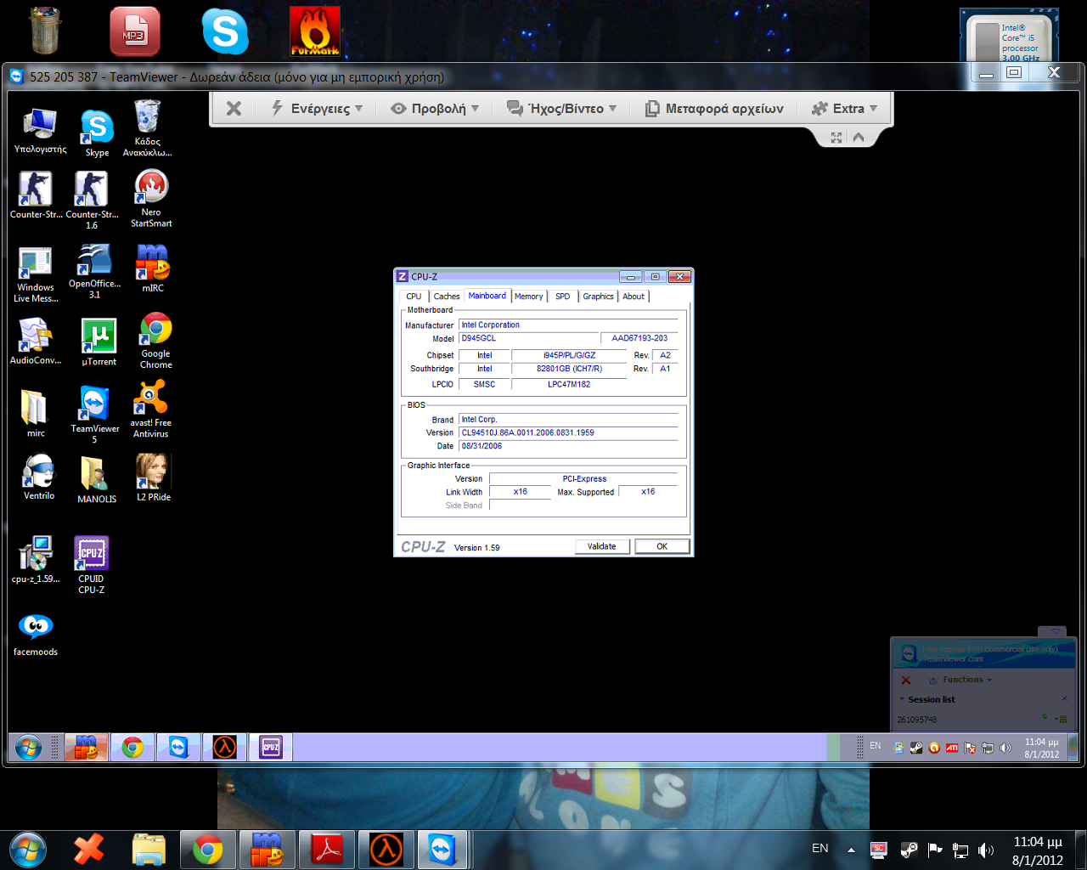1087x870 pixels.
Task: Open session 261095748 options menu
Action: [1062, 720]
